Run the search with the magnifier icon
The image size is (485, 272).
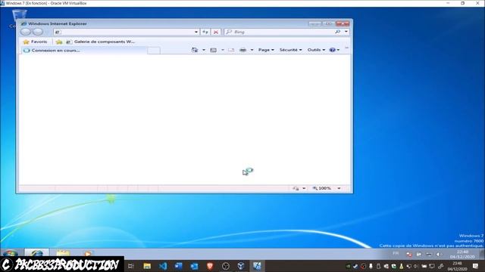point(337,32)
